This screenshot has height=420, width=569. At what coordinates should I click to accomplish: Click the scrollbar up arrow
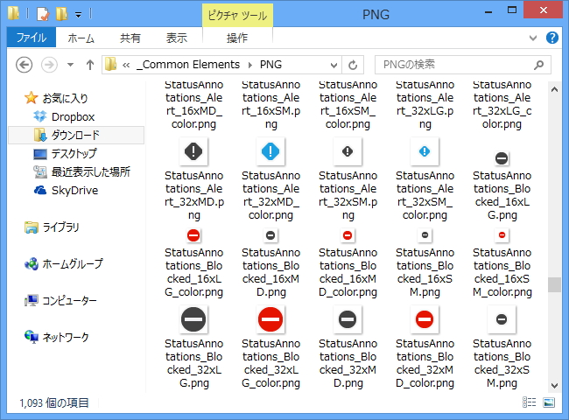tap(554, 89)
